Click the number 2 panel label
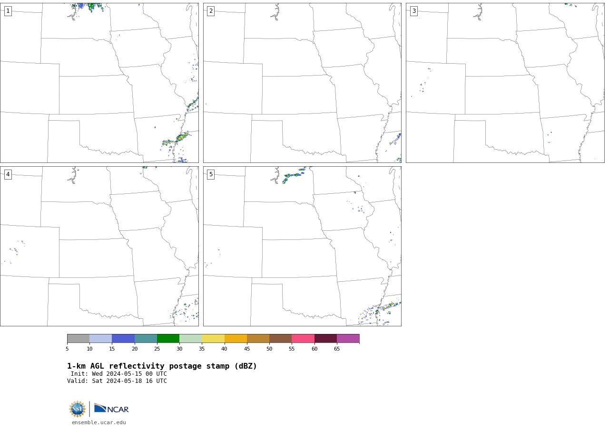609x428 pixels. click(x=211, y=11)
